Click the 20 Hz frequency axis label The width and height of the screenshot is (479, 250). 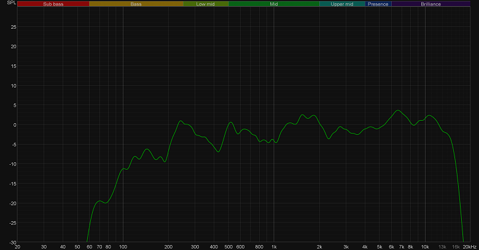17,247
